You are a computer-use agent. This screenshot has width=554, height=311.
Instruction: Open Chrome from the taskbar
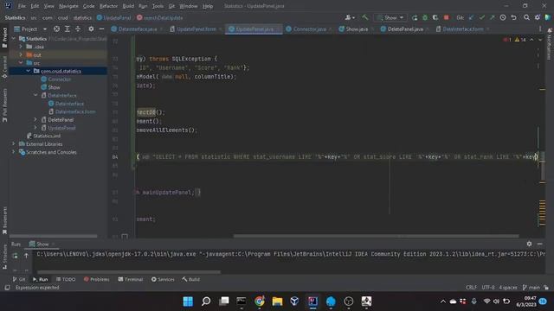coord(260,301)
